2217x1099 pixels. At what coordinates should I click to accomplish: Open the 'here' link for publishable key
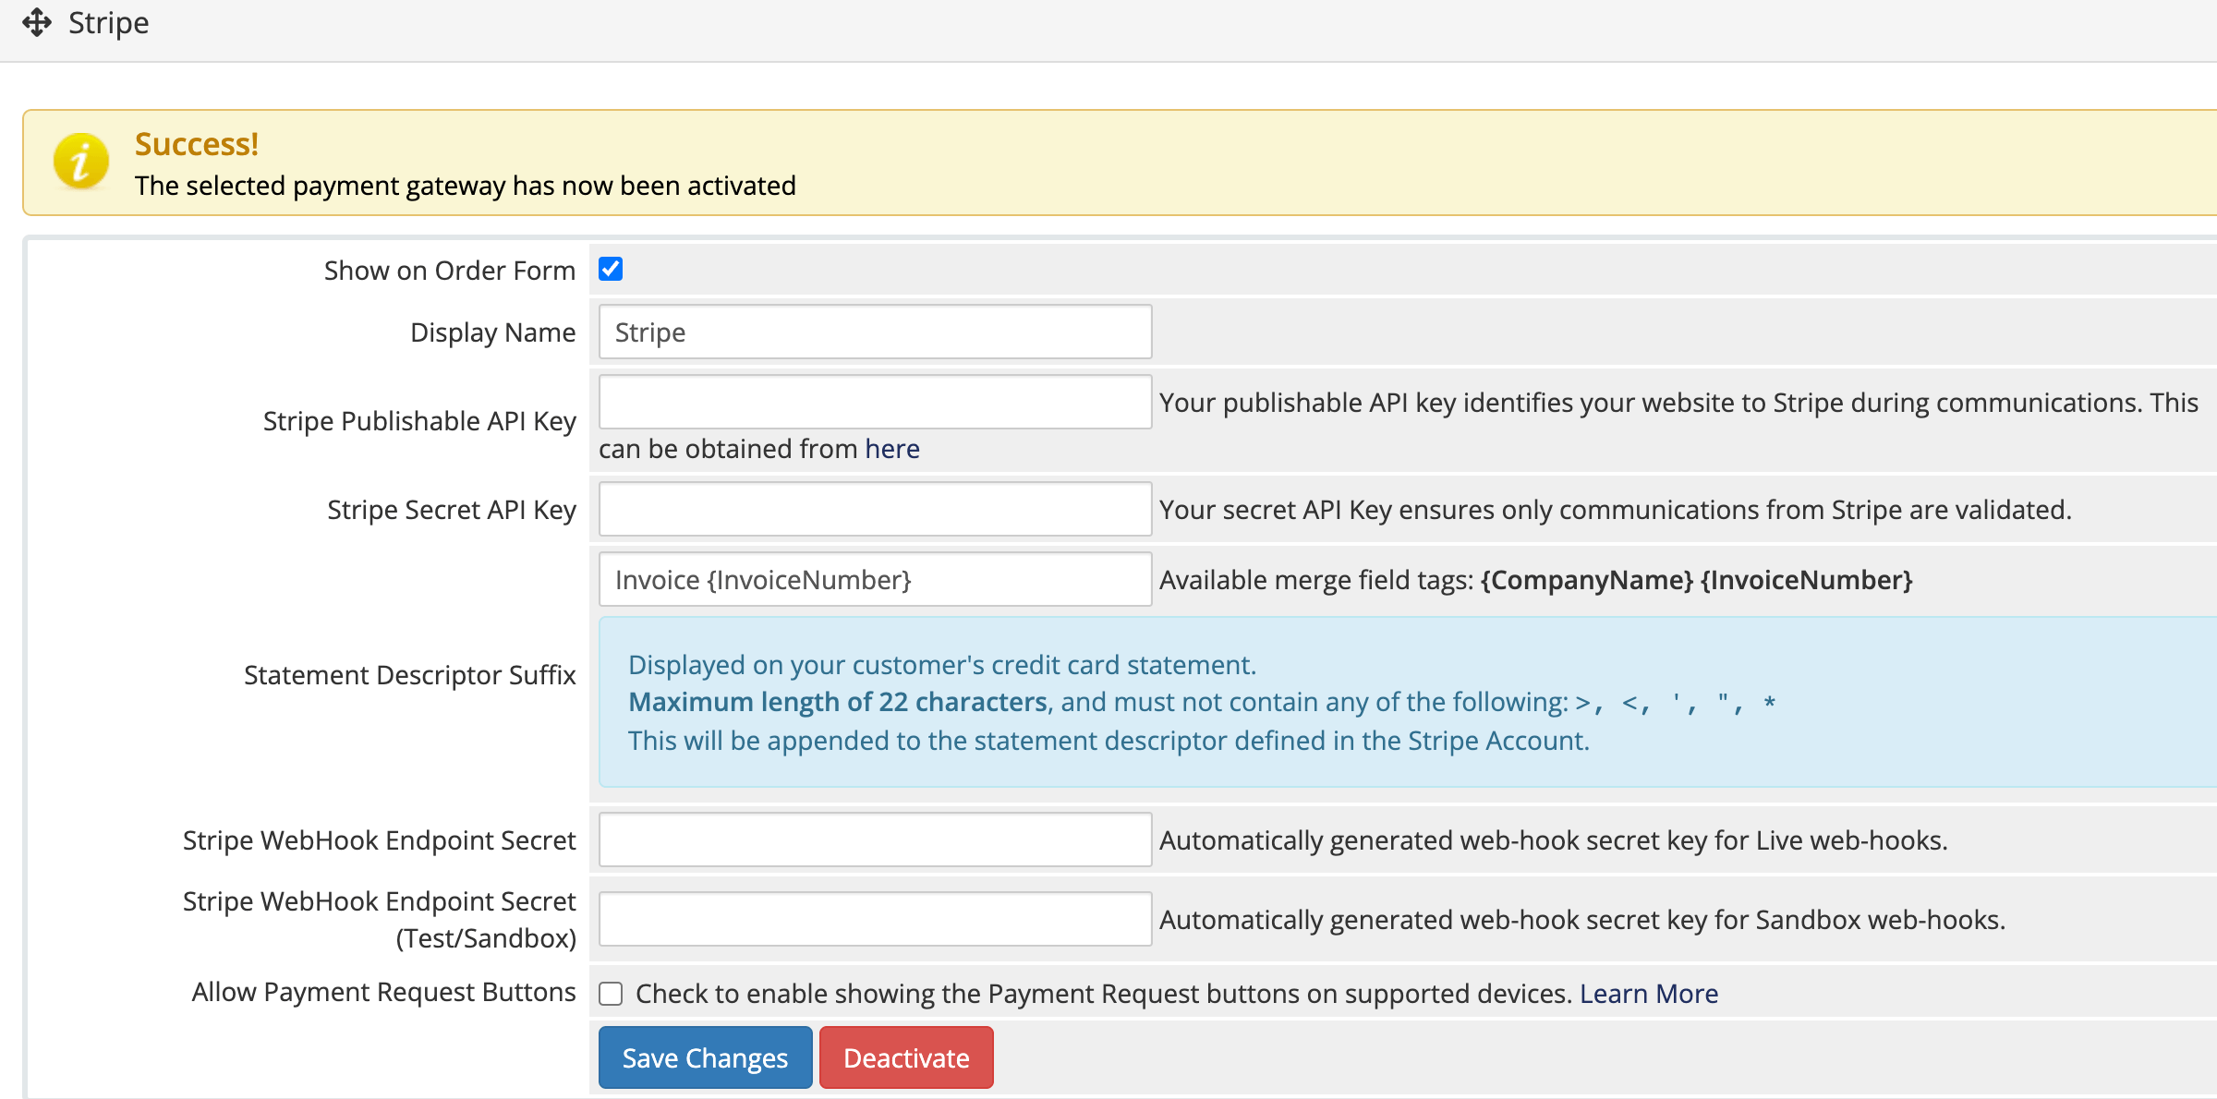point(892,449)
